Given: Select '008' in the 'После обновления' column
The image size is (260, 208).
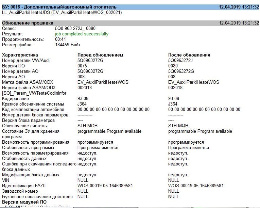Looking at the screenshot, I should [172, 77].
